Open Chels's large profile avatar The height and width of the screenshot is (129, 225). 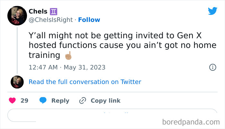coord(17,16)
